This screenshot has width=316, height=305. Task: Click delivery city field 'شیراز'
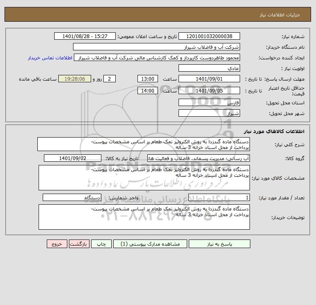[x=209, y=113]
